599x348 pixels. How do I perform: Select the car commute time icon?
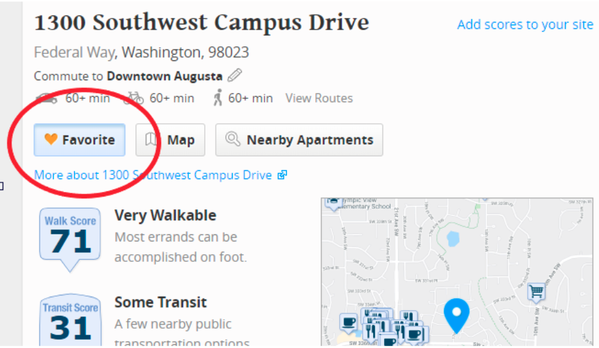47,98
